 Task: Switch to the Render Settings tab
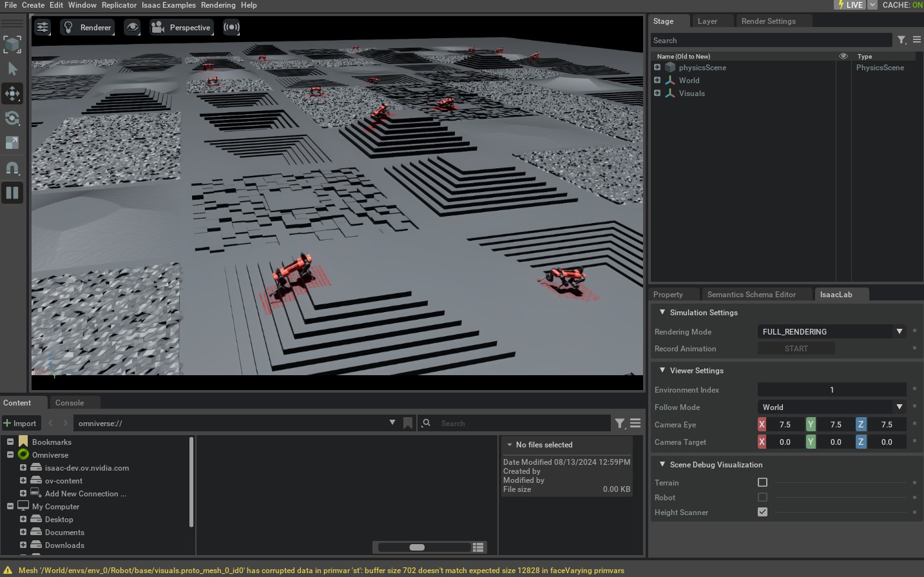pos(769,21)
